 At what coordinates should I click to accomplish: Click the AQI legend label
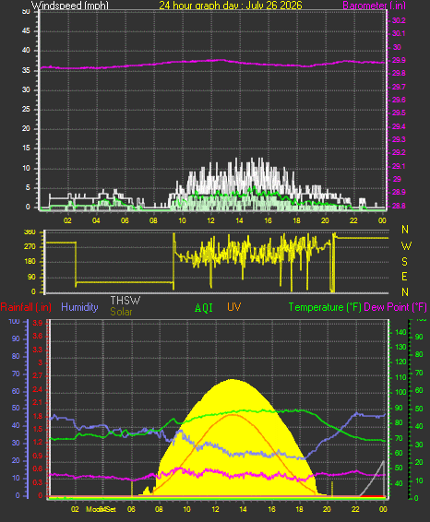pos(204,308)
